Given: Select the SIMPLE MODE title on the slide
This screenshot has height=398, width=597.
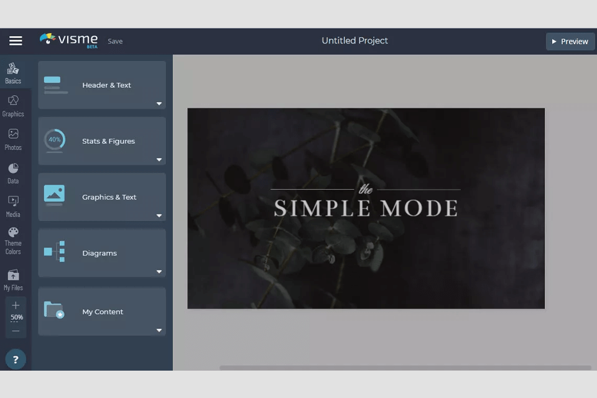Looking at the screenshot, I should (x=366, y=208).
